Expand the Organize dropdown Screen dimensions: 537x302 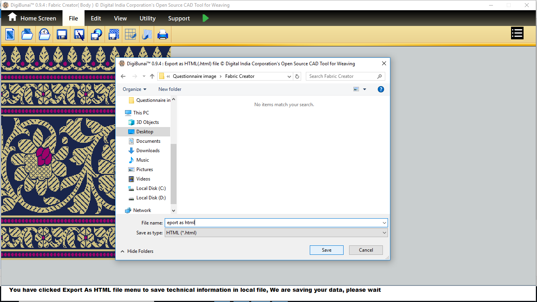134,89
